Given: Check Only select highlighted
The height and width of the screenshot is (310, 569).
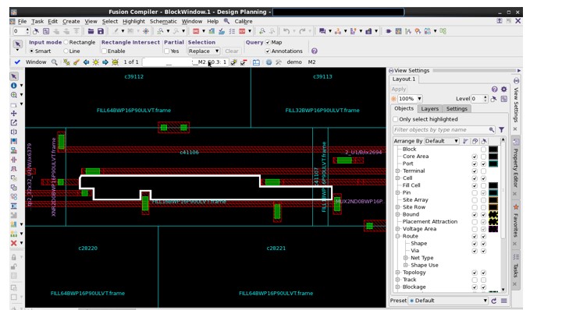Looking at the screenshot, I should (396, 119).
